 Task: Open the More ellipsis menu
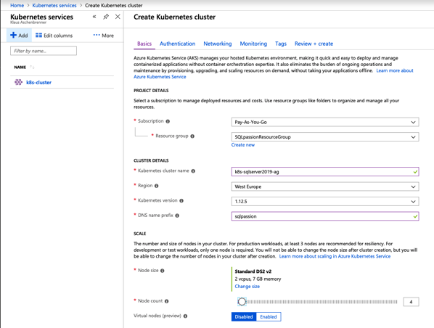(104, 36)
